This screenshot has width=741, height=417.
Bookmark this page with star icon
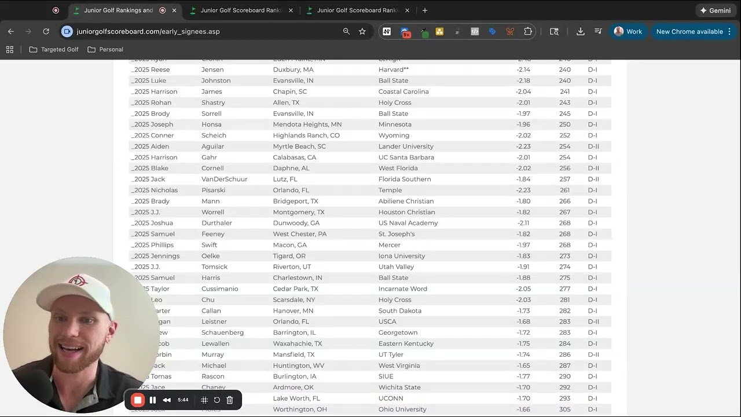(x=362, y=31)
